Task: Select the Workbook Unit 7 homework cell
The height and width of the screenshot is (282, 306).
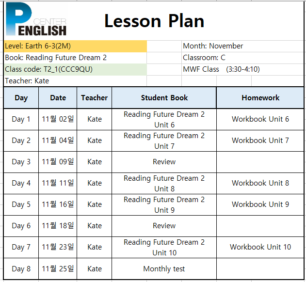Action: tap(260, 141)
